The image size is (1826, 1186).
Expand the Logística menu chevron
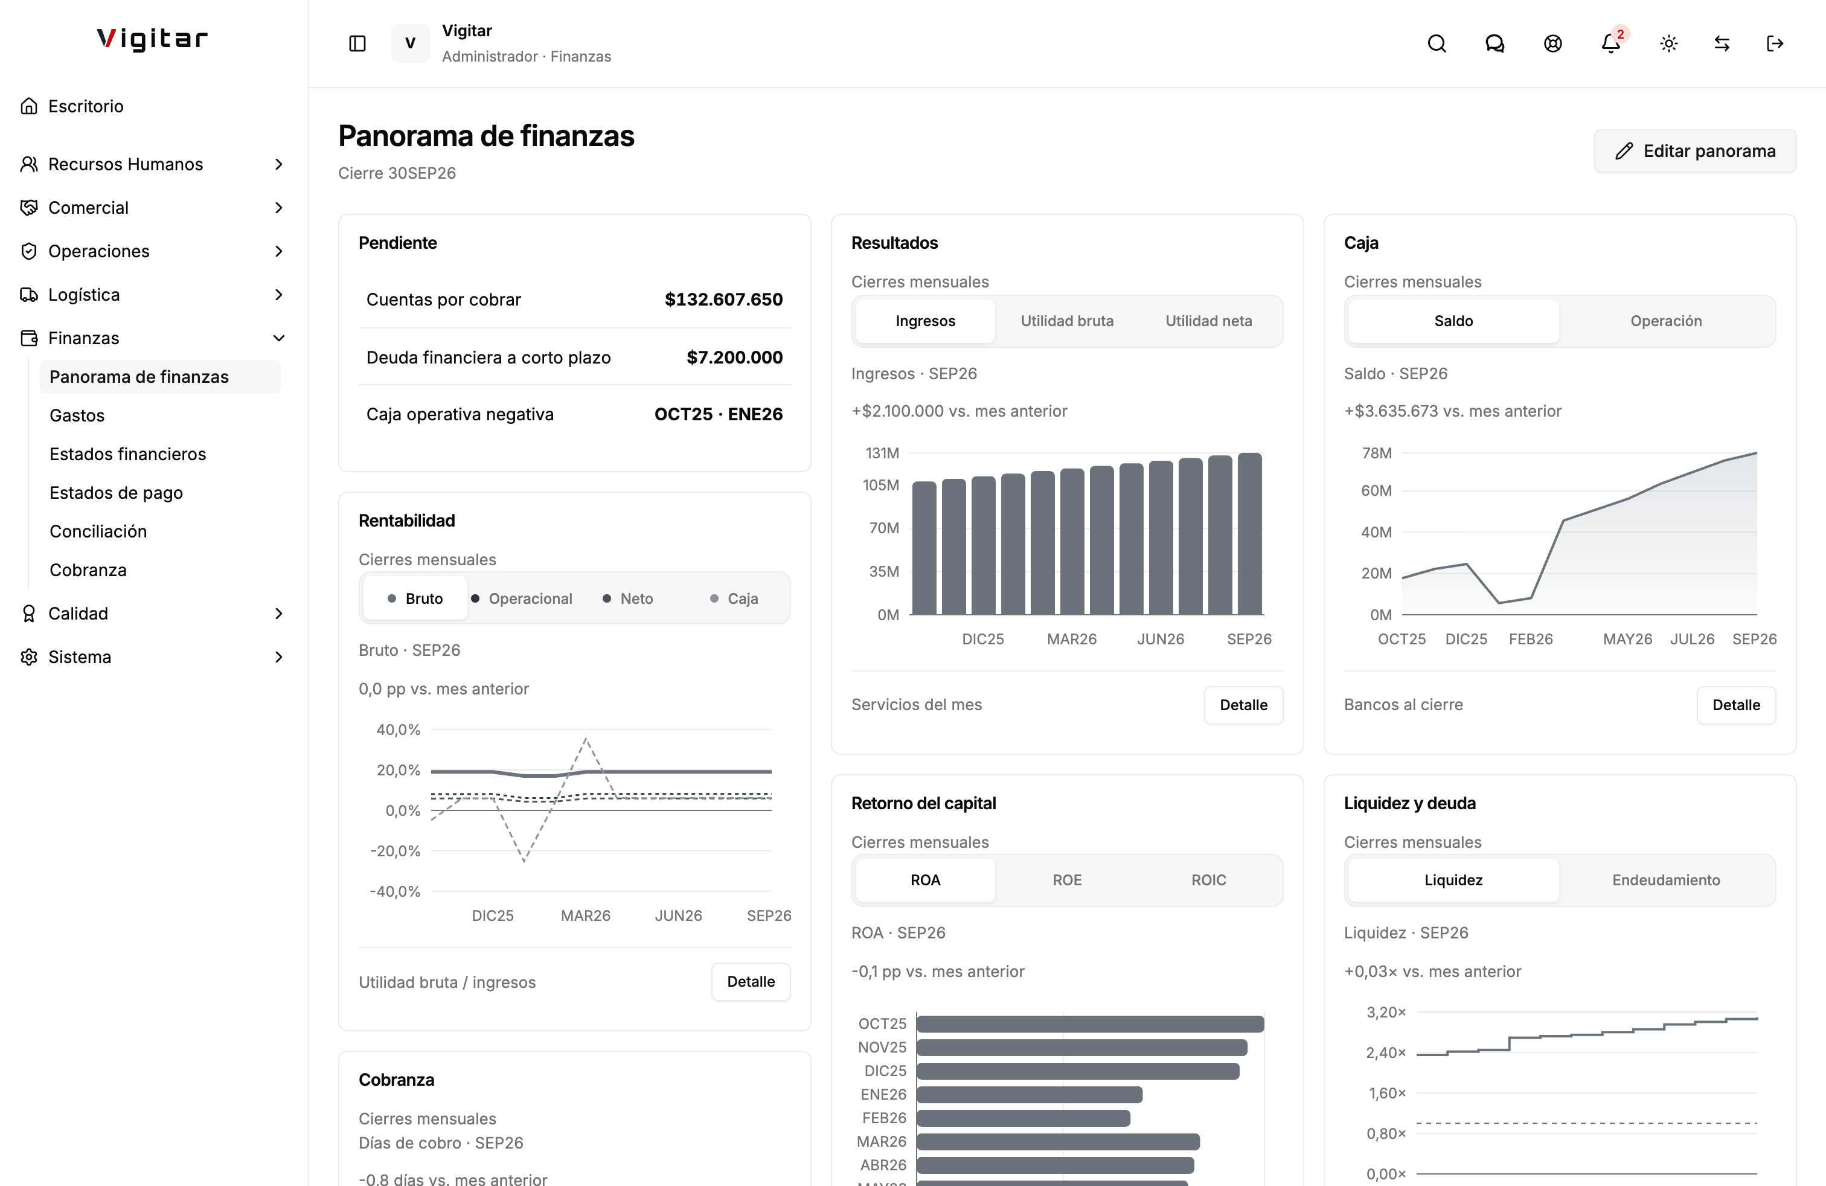[279, 295]
